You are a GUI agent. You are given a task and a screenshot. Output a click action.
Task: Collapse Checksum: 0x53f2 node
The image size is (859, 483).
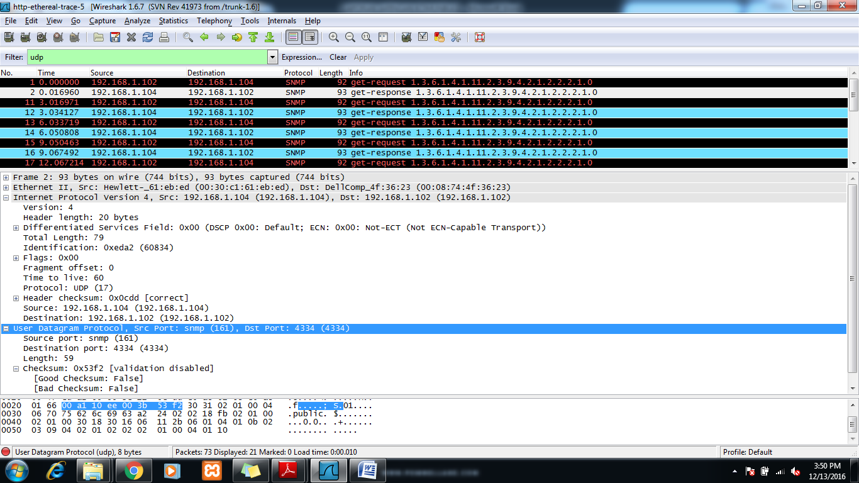point(16,369)
